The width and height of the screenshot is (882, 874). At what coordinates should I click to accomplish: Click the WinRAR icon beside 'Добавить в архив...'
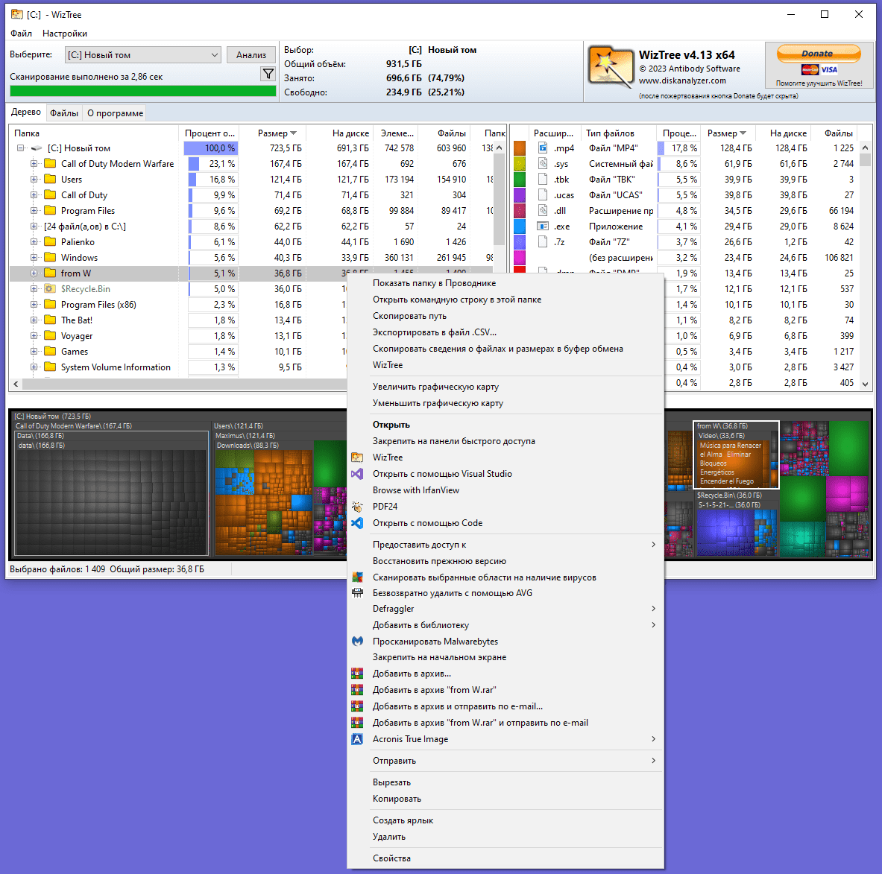coord(357,674)
